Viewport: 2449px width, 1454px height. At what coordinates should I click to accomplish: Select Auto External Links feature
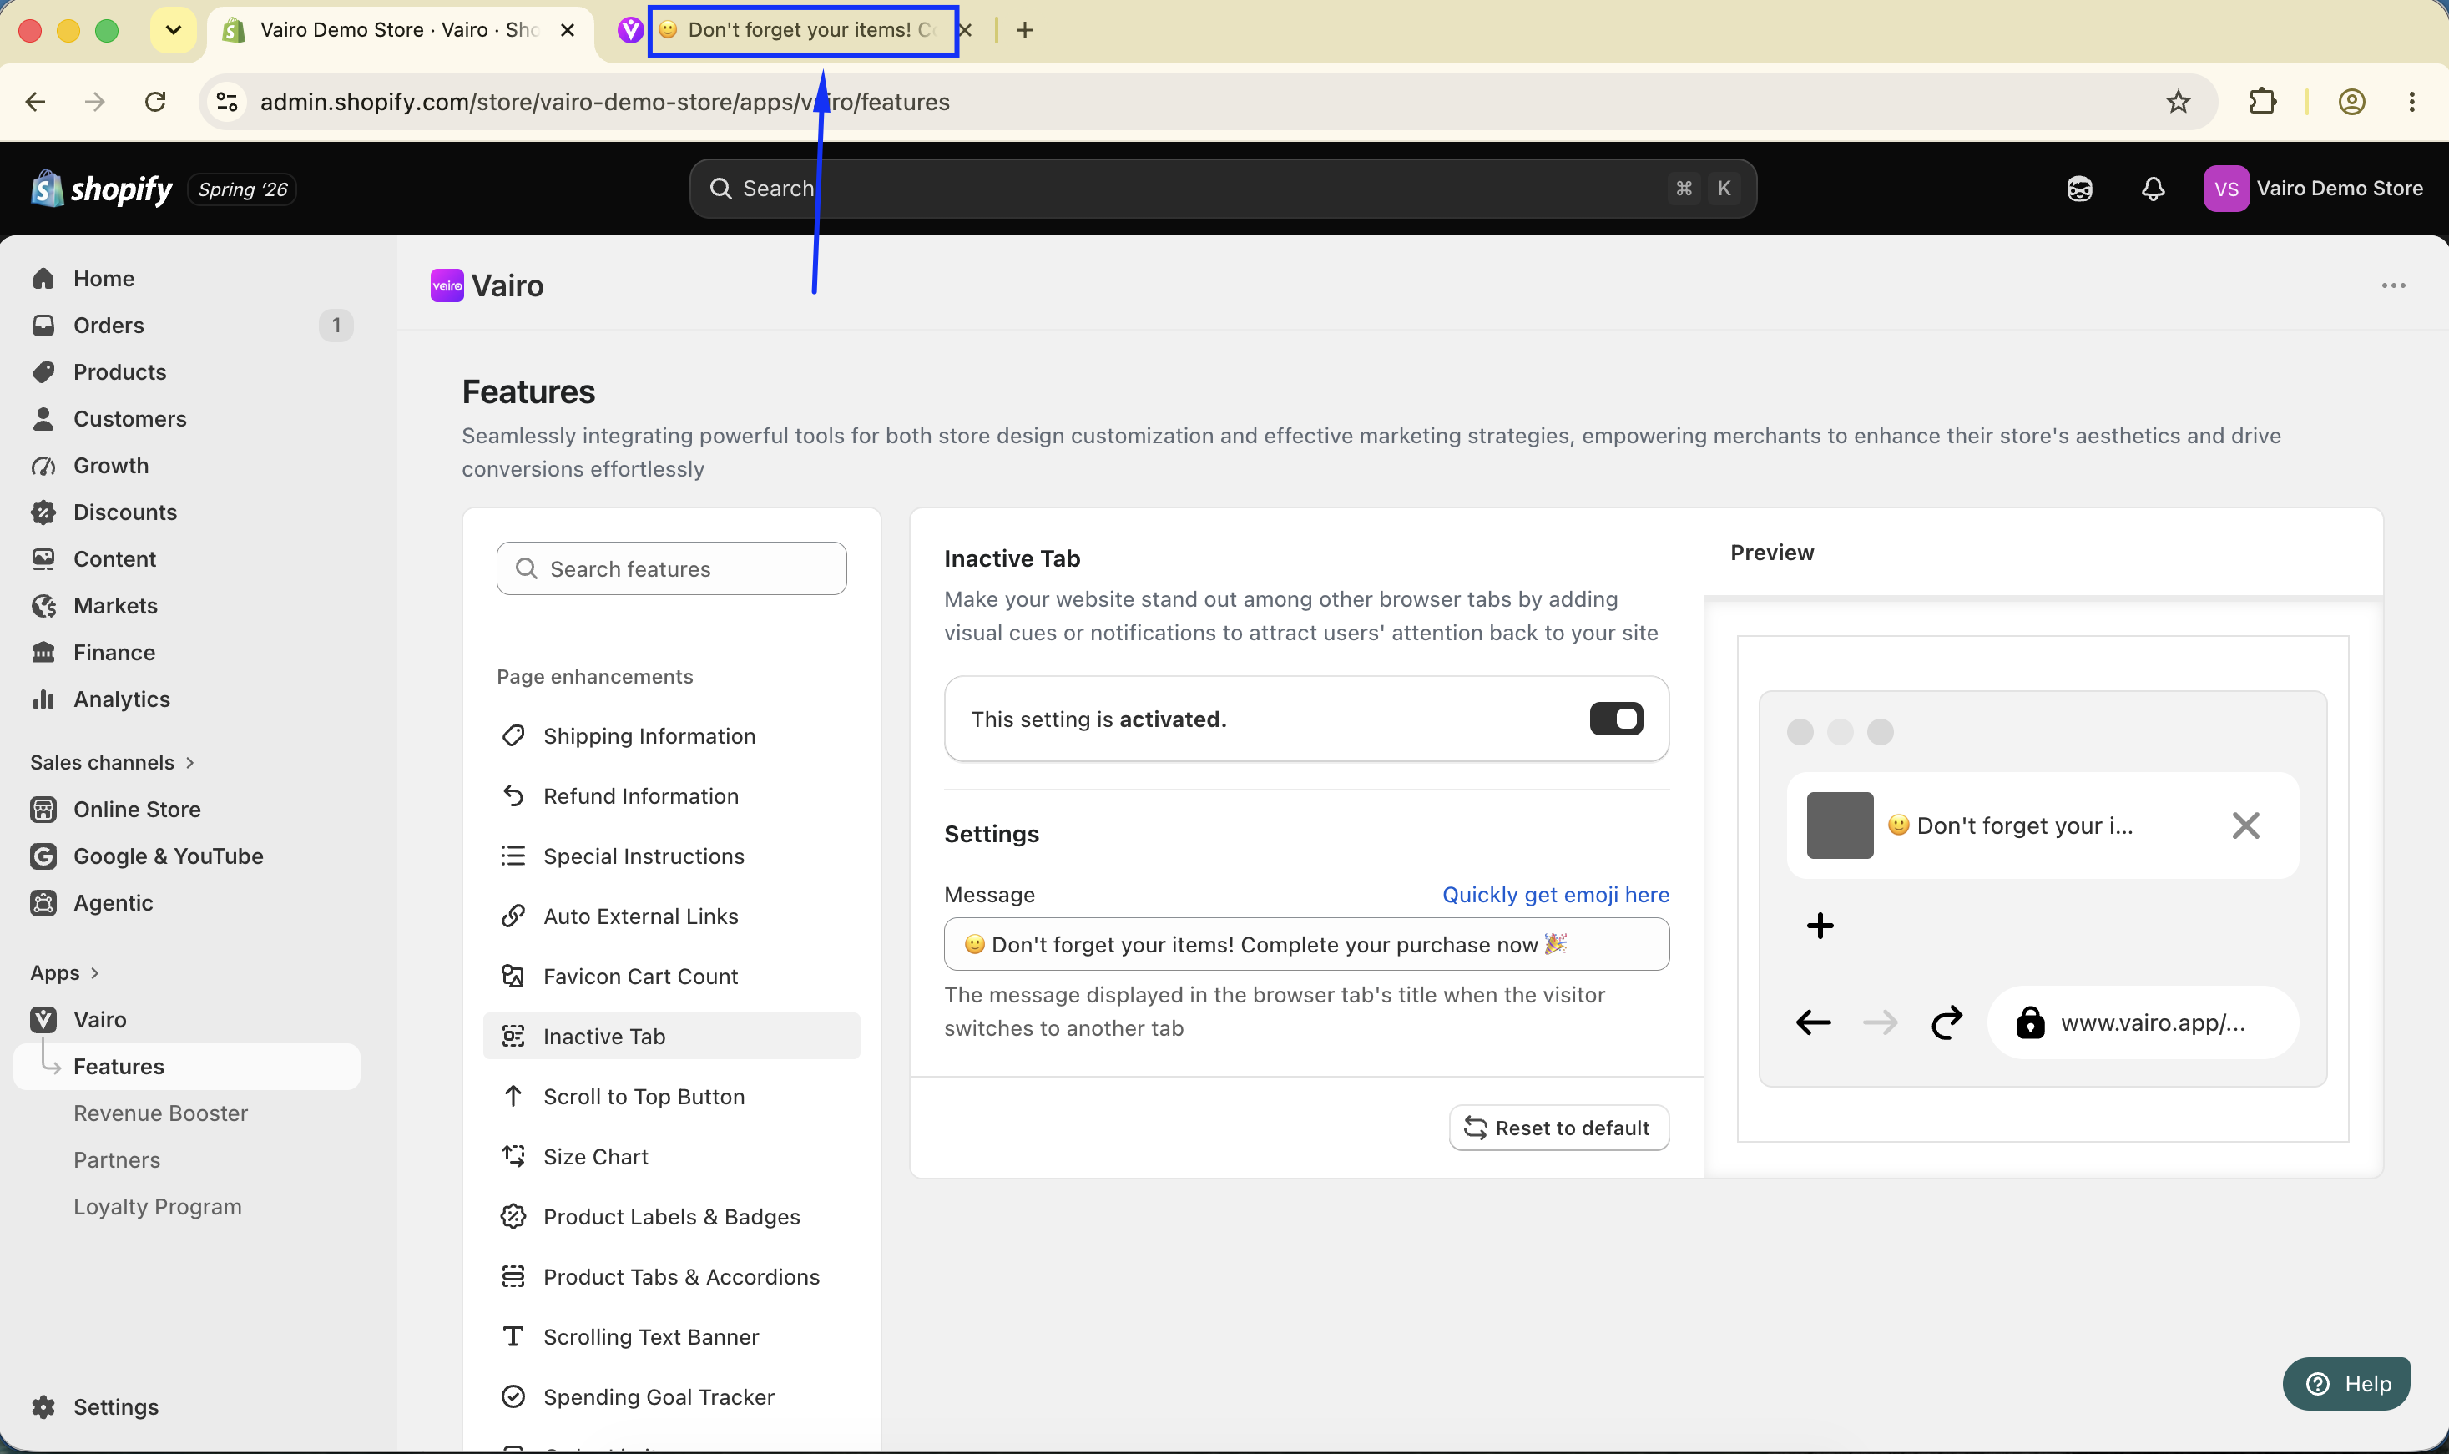671,916
